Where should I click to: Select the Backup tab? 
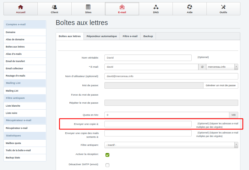tap(148, 36)
